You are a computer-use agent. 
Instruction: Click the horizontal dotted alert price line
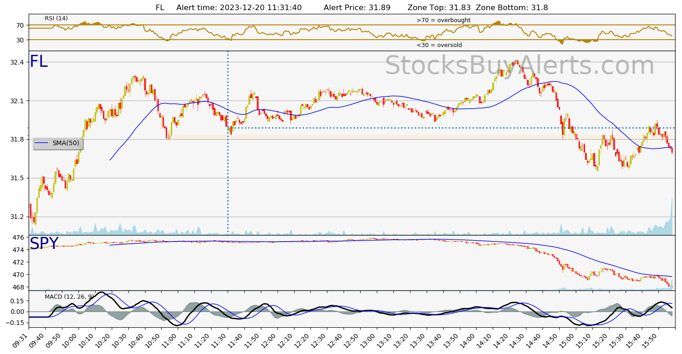pos(451,128)
